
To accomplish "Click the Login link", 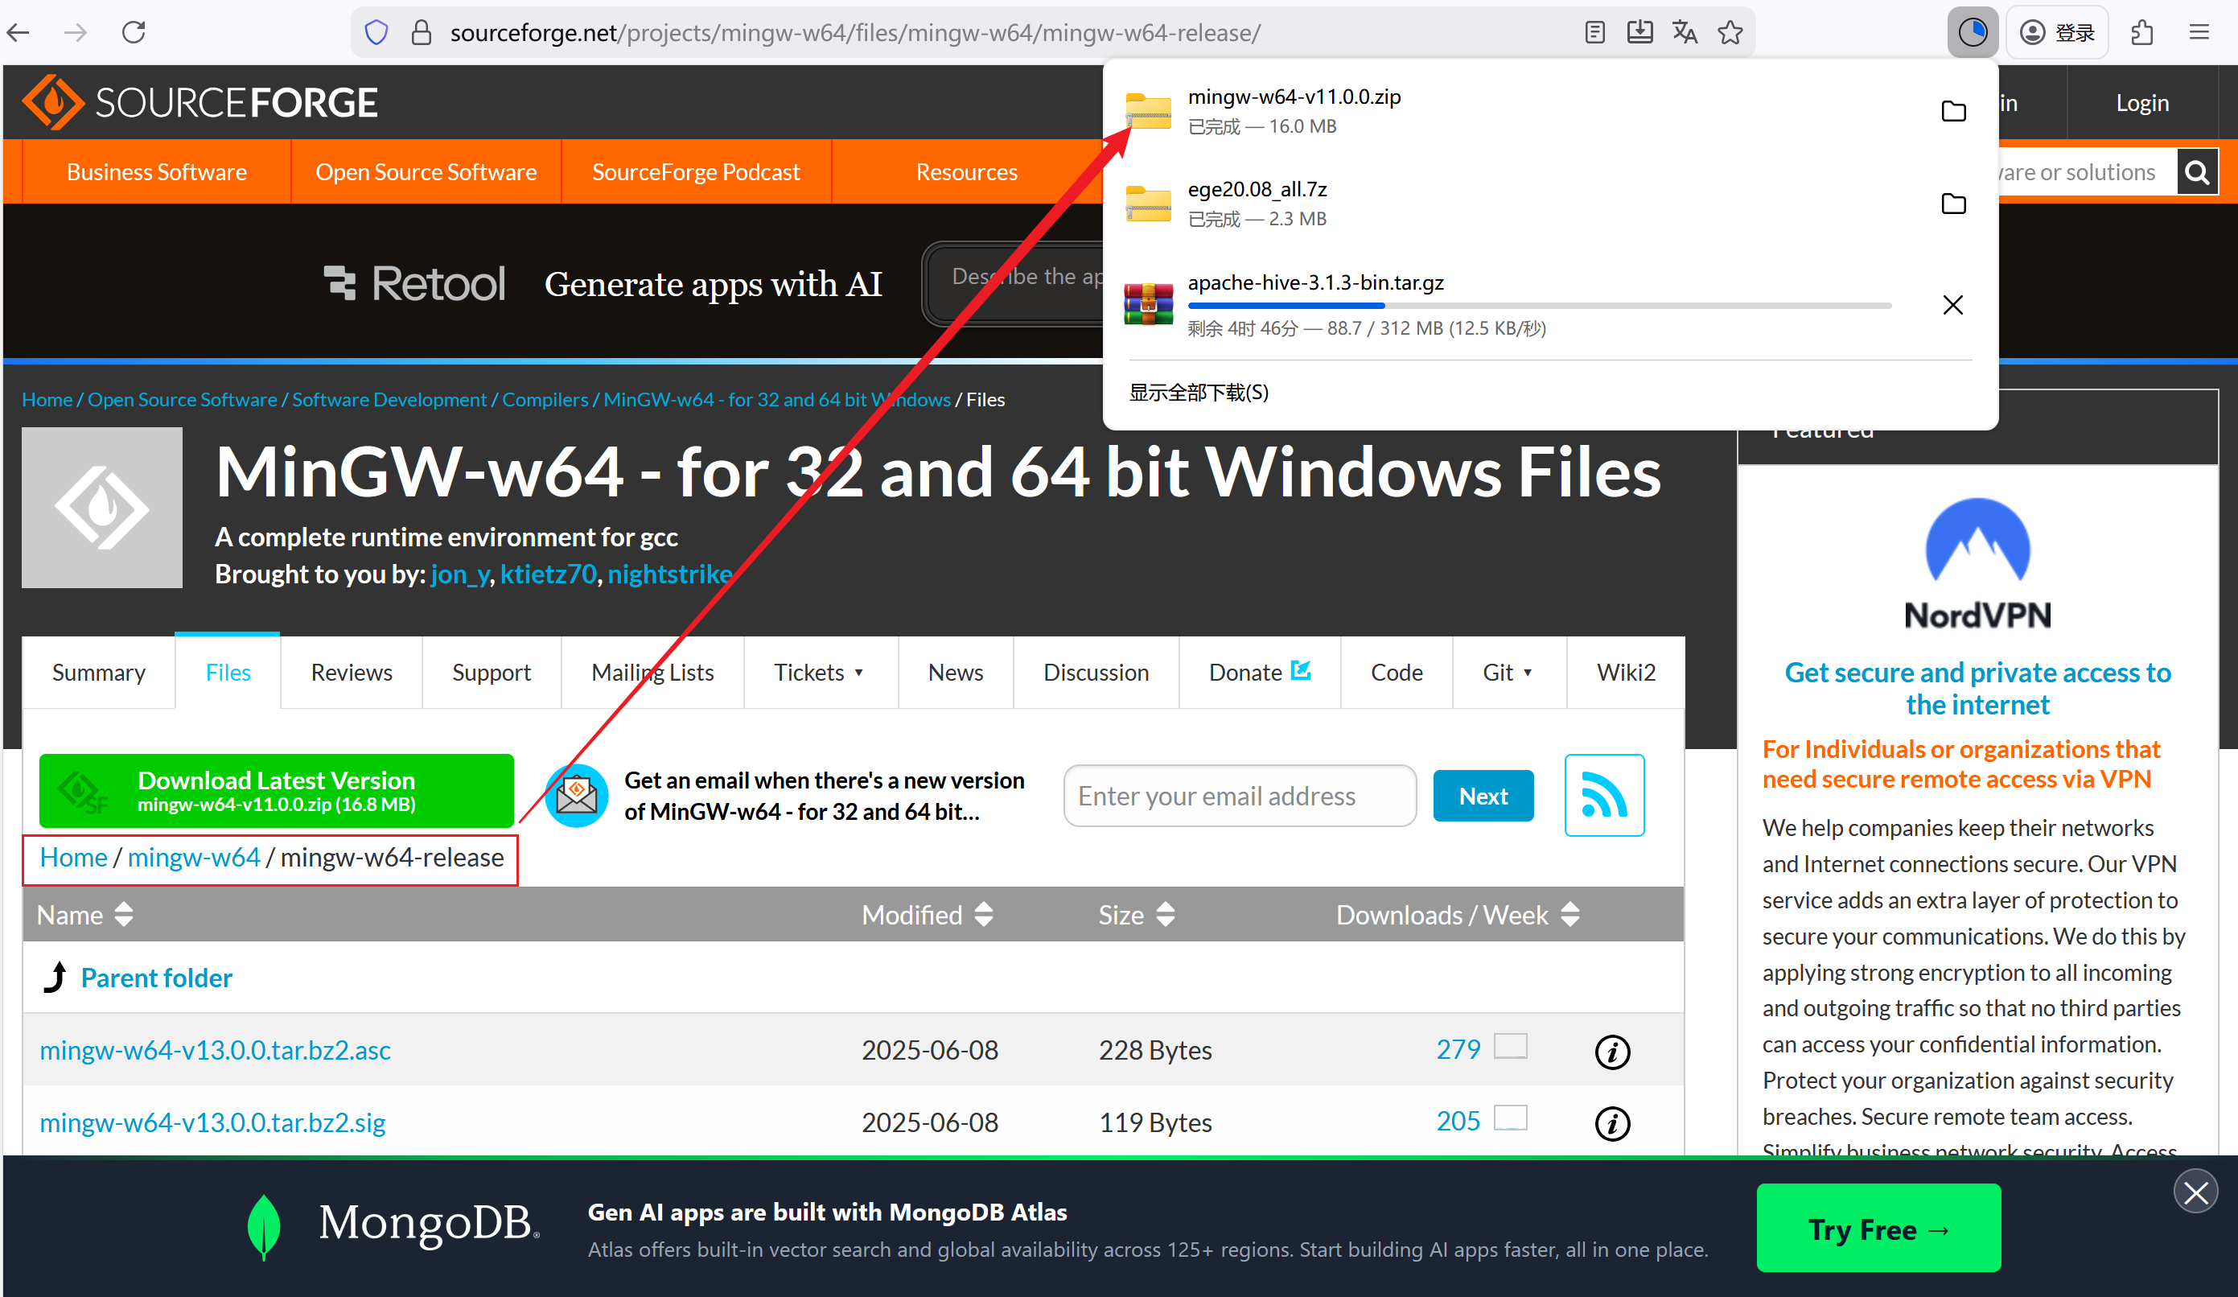I will click(2141, 102).
